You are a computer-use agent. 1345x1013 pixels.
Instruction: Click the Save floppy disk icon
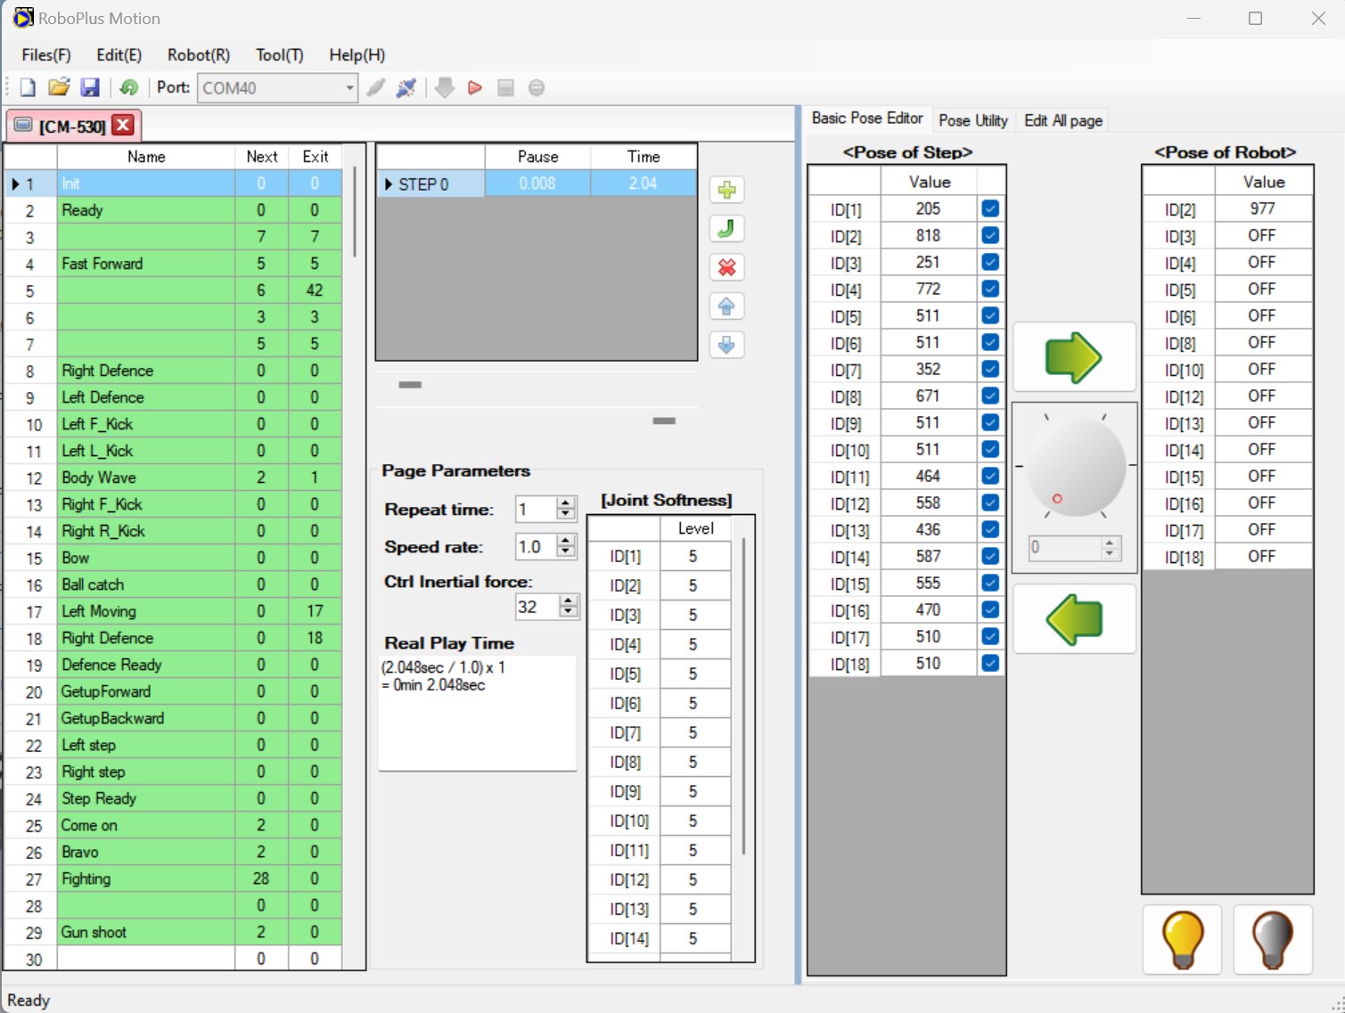click(90, 87)
